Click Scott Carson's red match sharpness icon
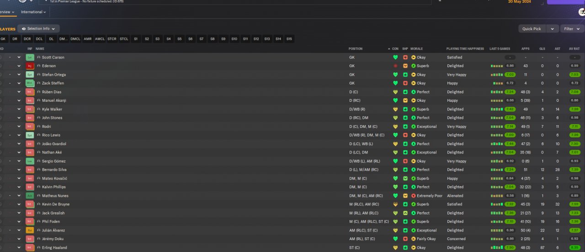585x252 pixels. (405, 58)
